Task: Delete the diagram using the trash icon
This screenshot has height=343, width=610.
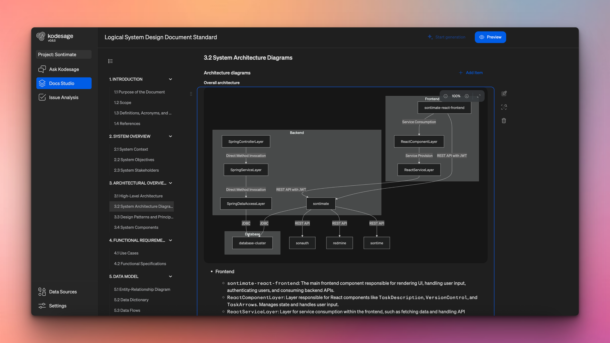Action: coord(504,120)
